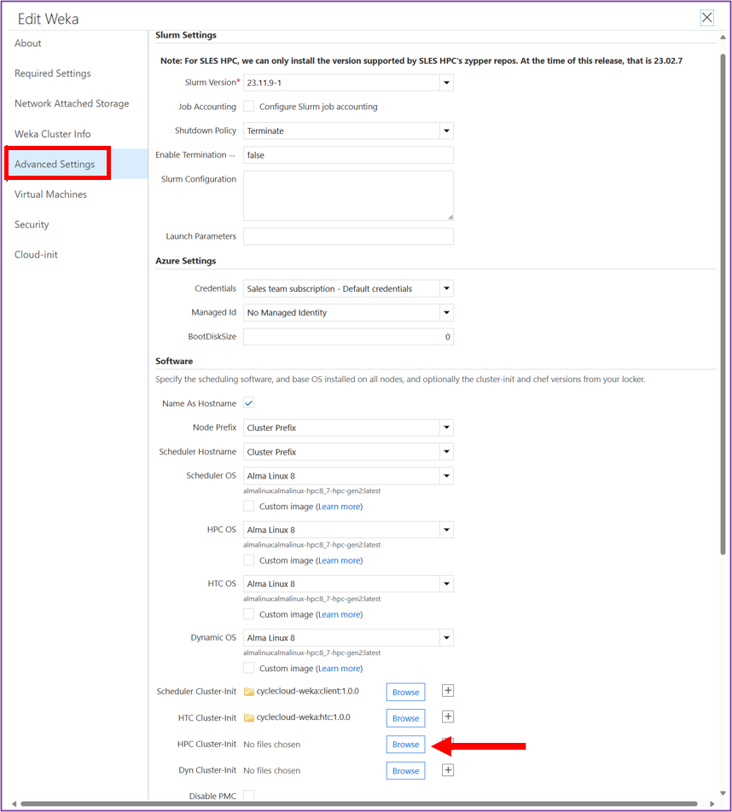Click plus icon beside Scheduler Cluster-Init

coord(448,691)
